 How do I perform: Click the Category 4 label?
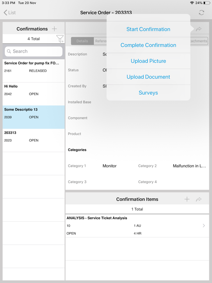tap(148, 182)
